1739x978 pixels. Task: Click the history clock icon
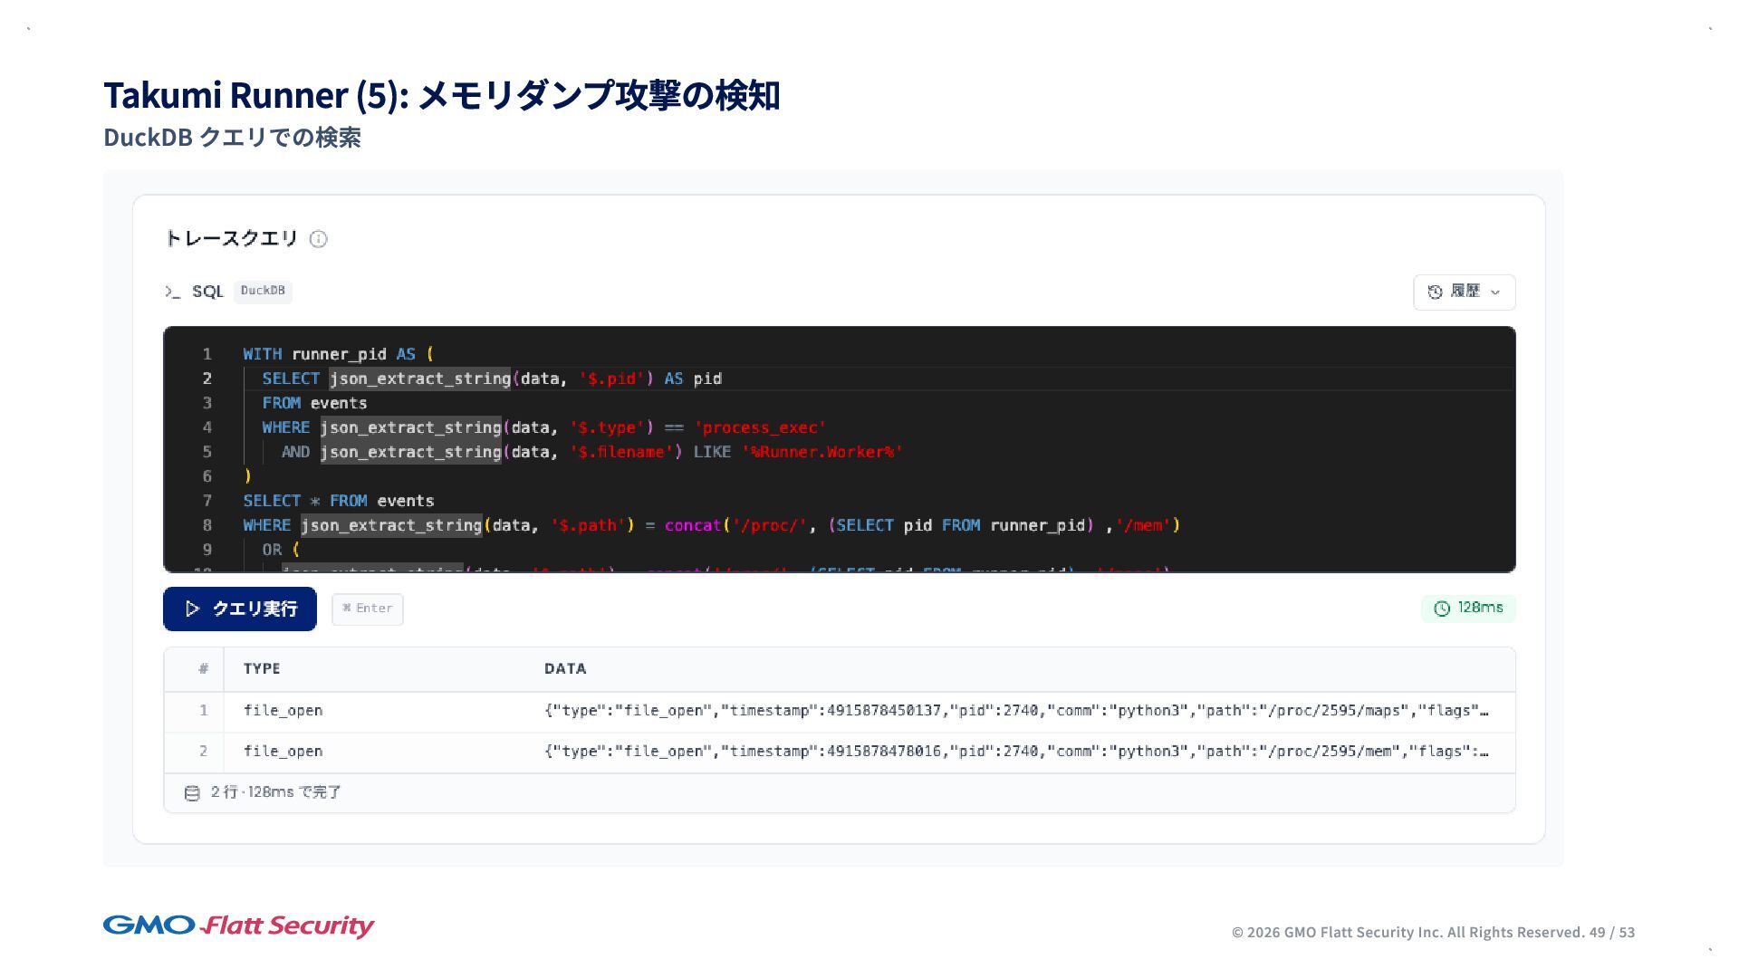[x=1435, y=292]
